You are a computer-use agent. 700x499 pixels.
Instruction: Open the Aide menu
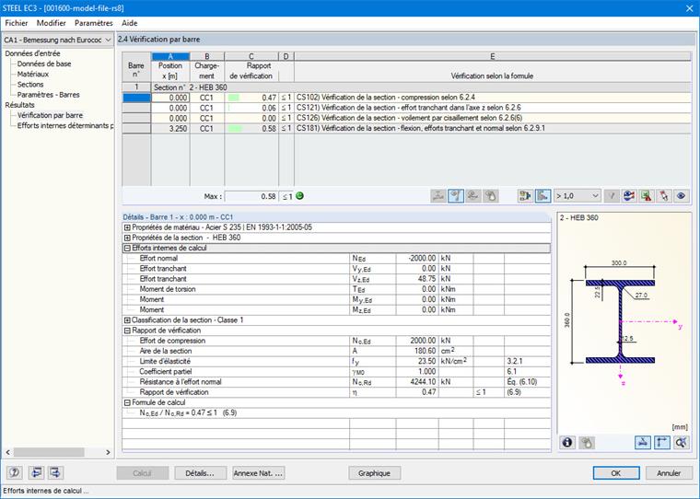130,23
